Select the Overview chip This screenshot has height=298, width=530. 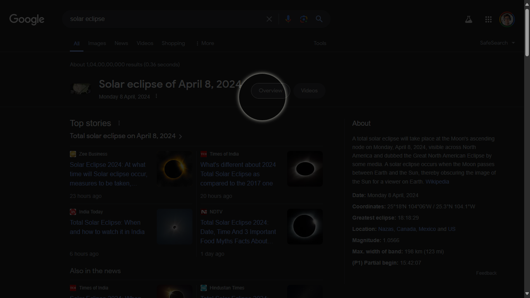click(270, 90)
